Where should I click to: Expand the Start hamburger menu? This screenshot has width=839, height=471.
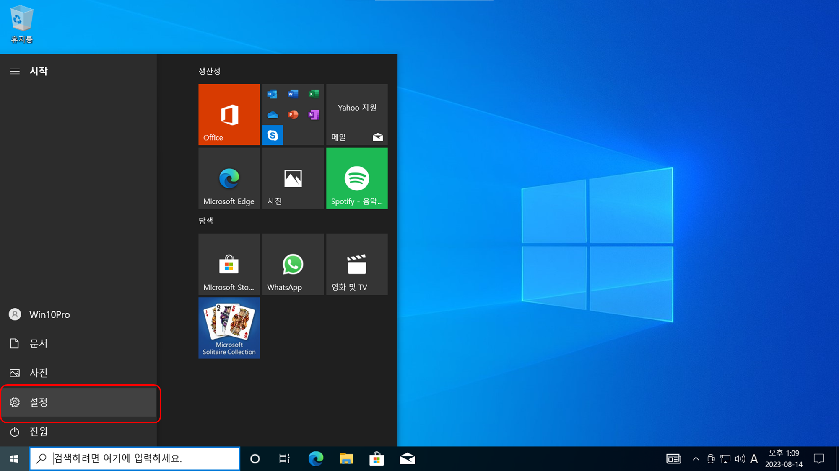pyautogui.click(x=15, y=71)
